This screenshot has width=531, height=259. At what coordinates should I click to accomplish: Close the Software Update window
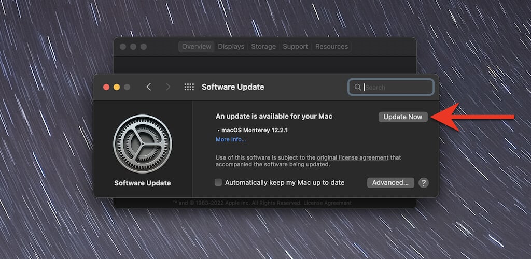tap(106, 87)
